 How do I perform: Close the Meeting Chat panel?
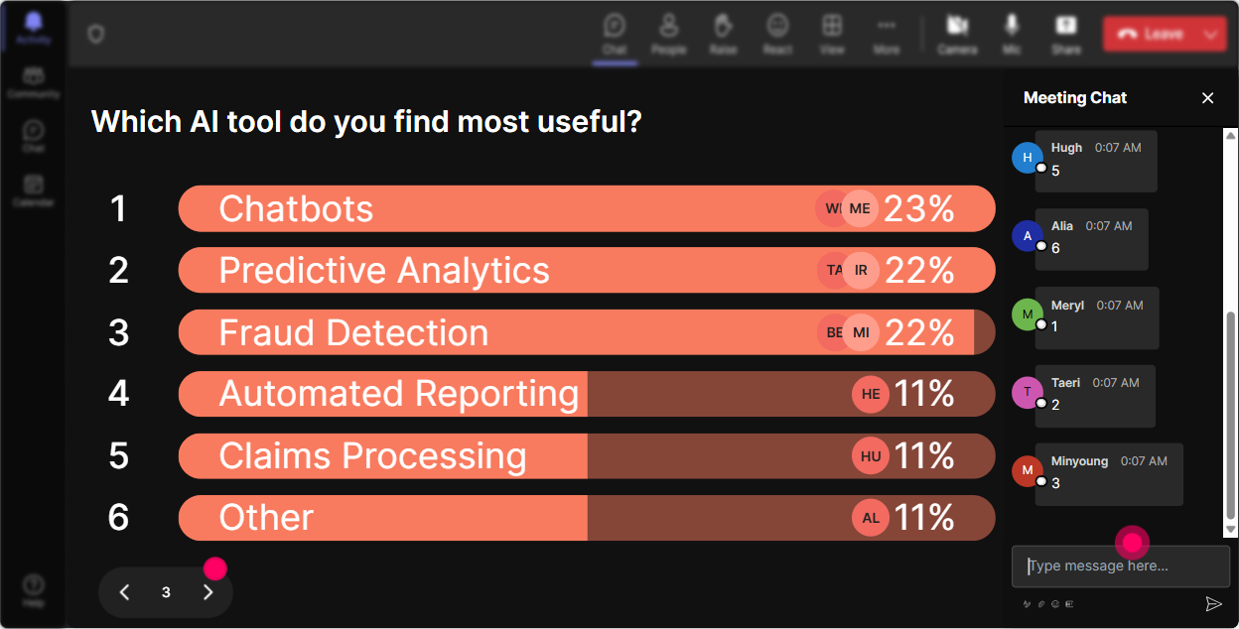click(x=1208, y=98)
